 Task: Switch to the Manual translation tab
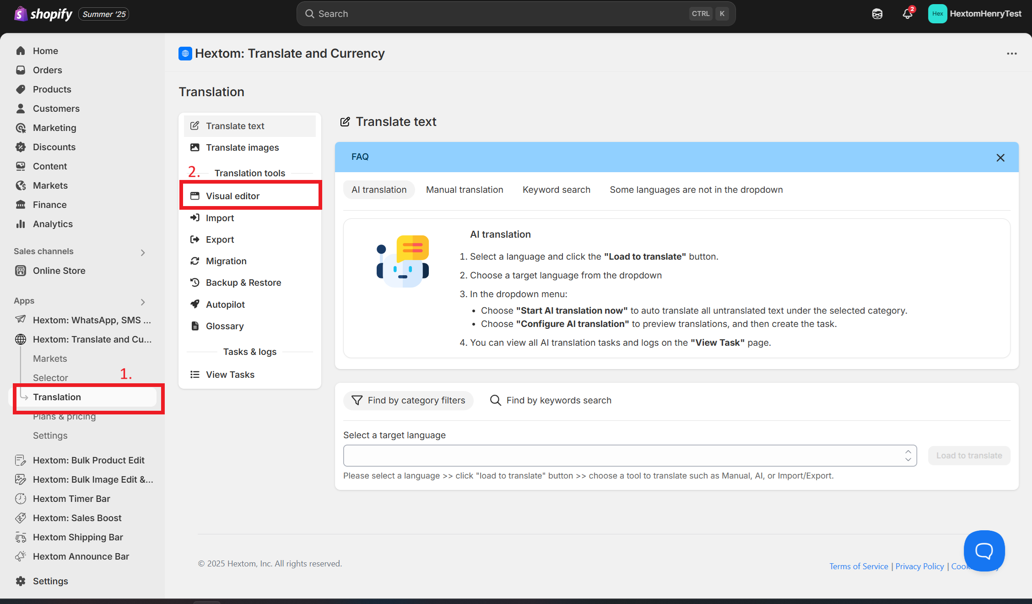pyautogui.click(x=465, y=190)
